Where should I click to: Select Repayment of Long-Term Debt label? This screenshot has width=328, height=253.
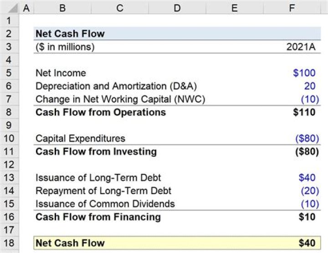pos(103,190)
